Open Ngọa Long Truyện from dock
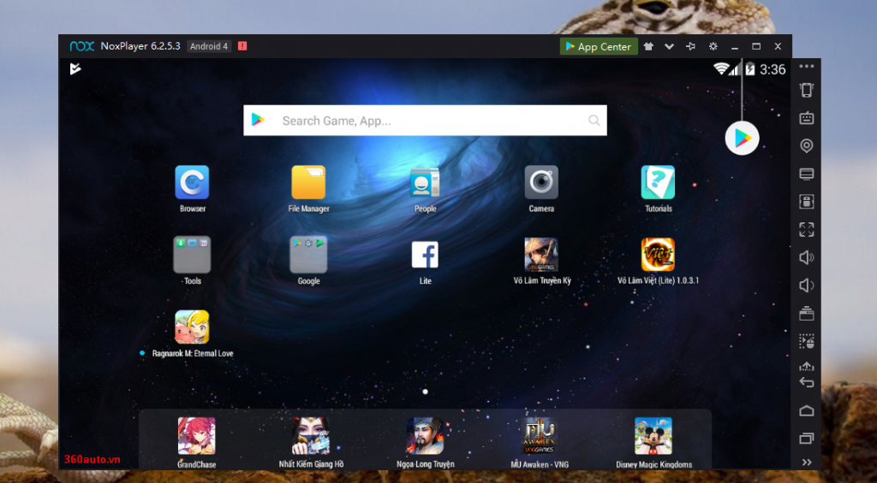 pos(425,435)
